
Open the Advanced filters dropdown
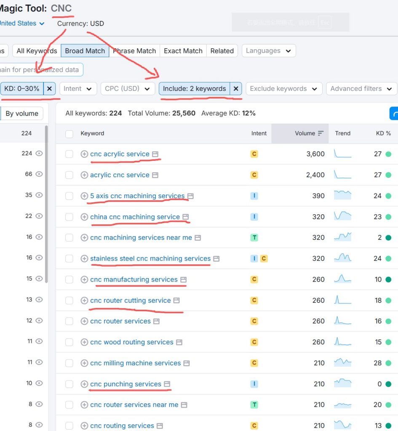point(361,88)
